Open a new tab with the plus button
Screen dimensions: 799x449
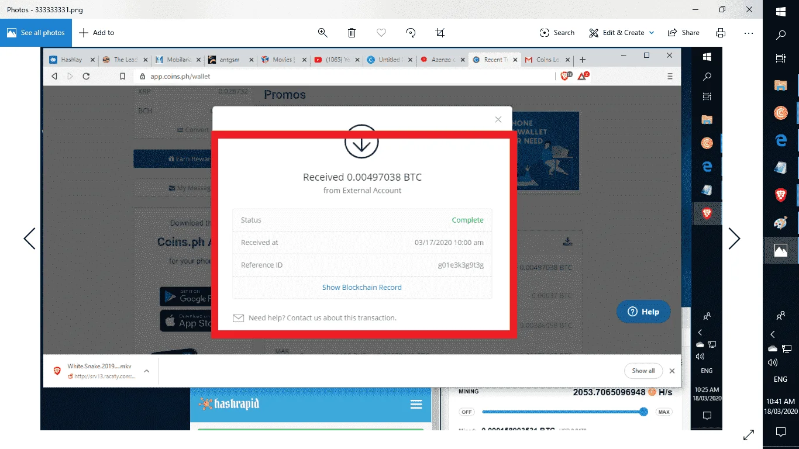click(x=582, y=60)
